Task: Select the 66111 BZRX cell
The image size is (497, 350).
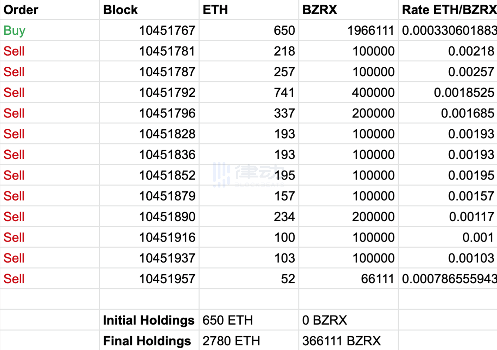Action: (377, 279)
